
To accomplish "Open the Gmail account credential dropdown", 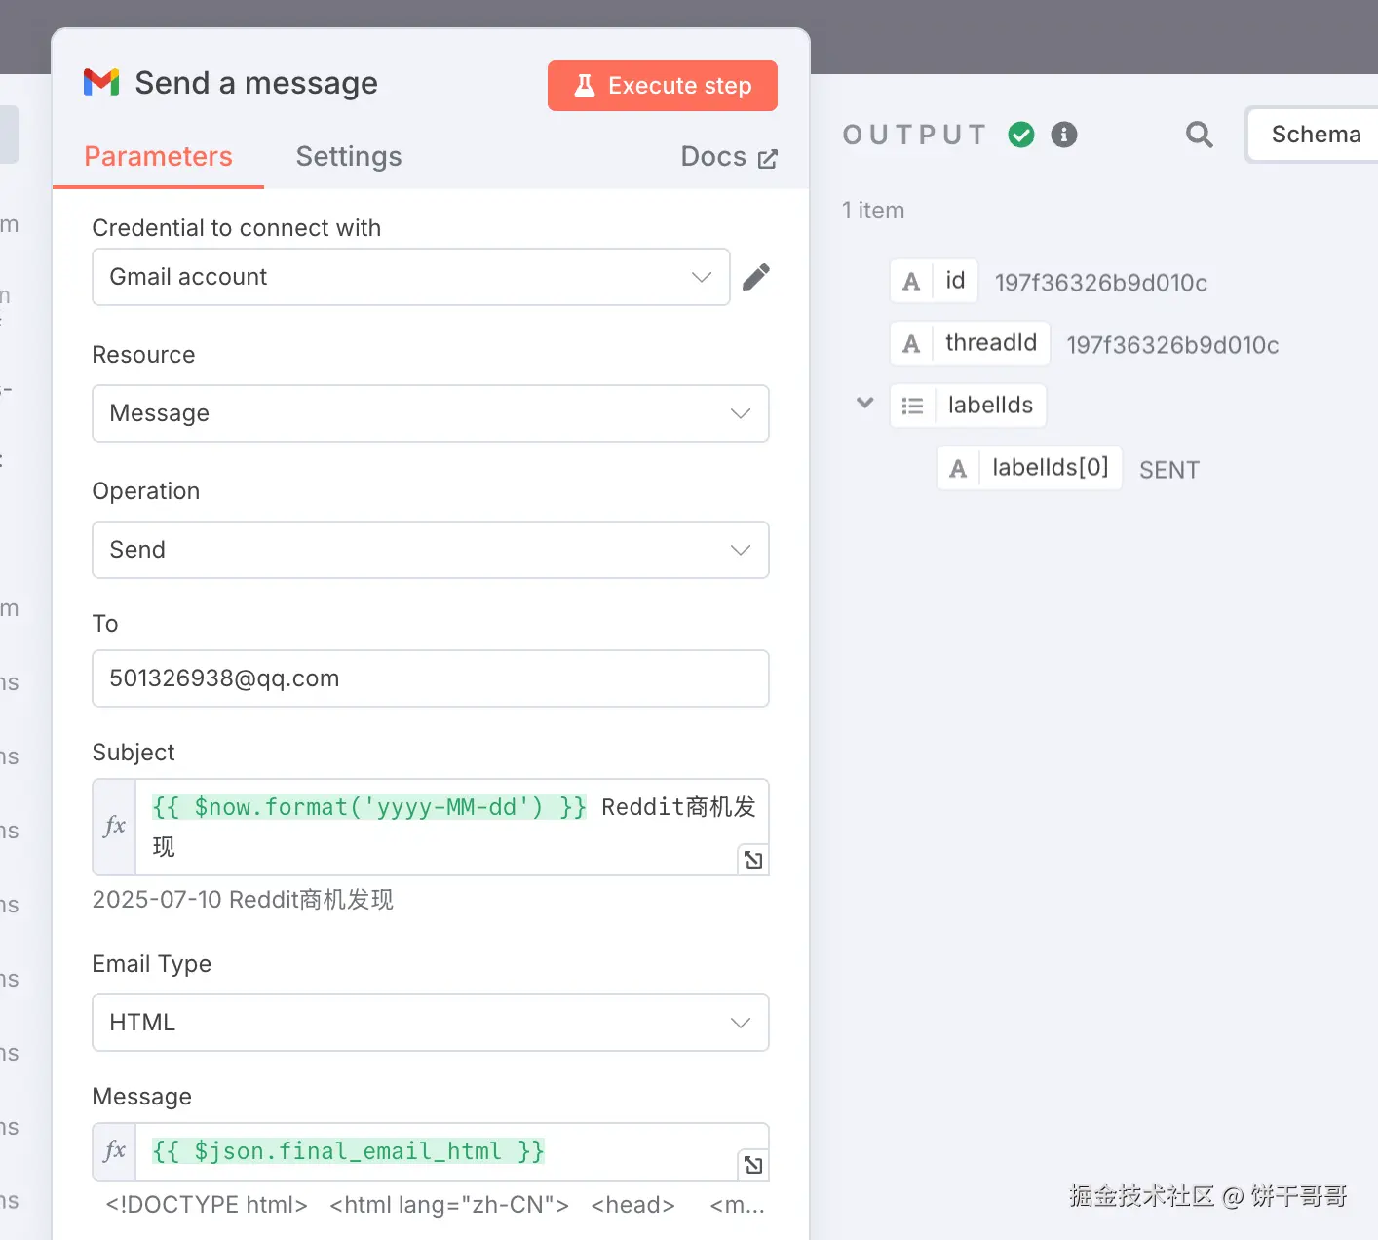I will (411, 277).
